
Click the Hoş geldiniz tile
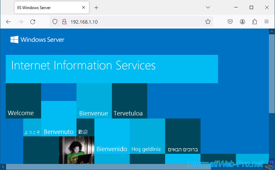click(148, 136)
